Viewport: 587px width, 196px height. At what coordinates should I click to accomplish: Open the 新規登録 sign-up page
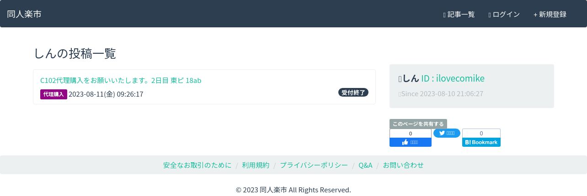[550, 15]
